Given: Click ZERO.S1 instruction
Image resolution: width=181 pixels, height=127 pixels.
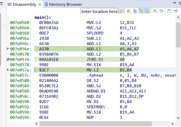Looking at the screenshot, I should (x=95, y=60).
